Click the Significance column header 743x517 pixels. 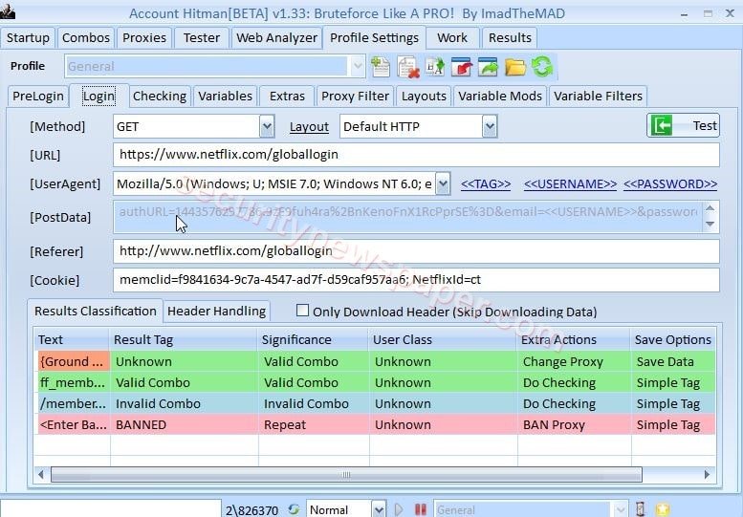[x=314, y=339]
